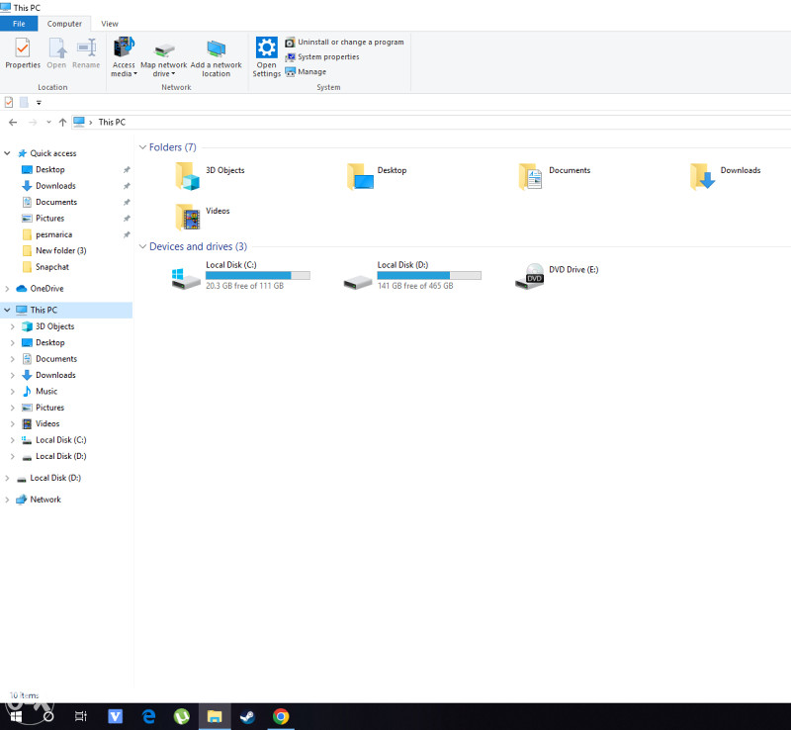The width and height of the screenshot is (791, 730).
Task: Open the Videos folder thumbnail
Action: [188, 216]
